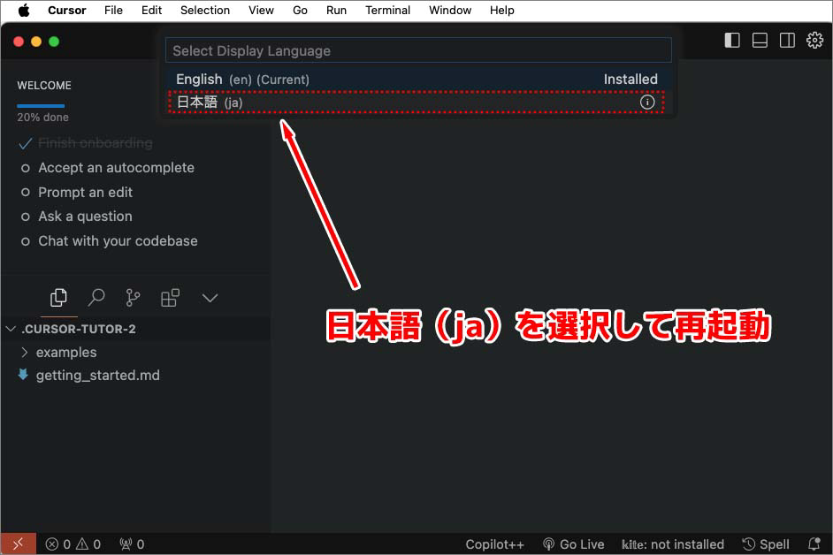Click the 20% done progress bar
The image size is (833, 555).
39,104
